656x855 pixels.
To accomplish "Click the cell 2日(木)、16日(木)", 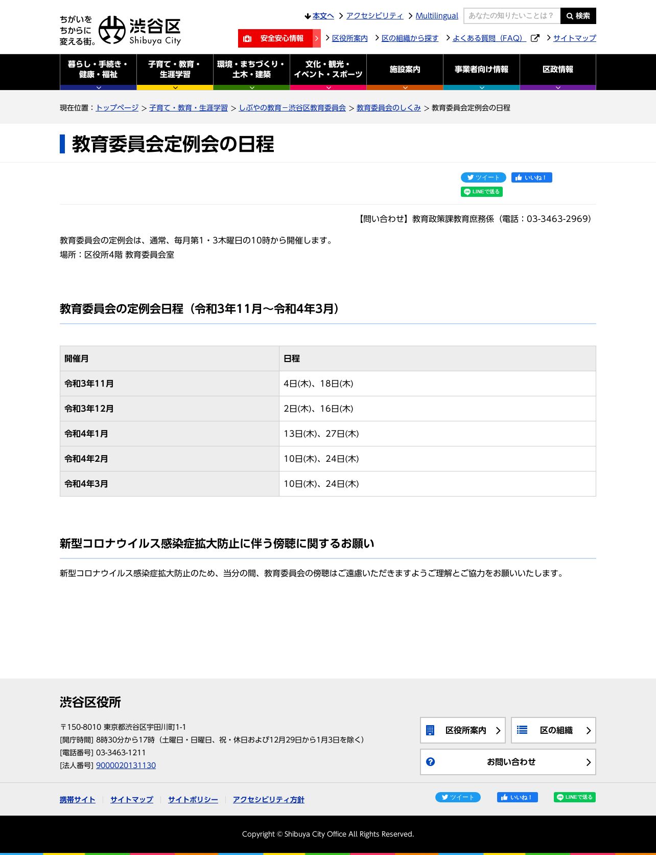I will click(437, 409).
